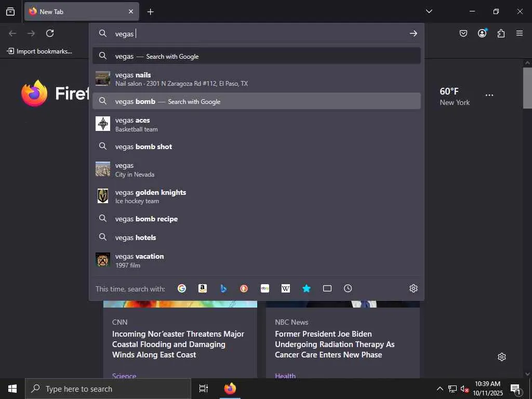532x399 pixels.
Task: Select the 'vegas vacation' 1997 film suggestion
Action: pos(257,260)
